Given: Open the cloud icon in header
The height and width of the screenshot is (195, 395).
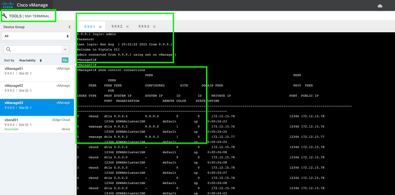Looking at the screenshot, I should pos(380,6).
